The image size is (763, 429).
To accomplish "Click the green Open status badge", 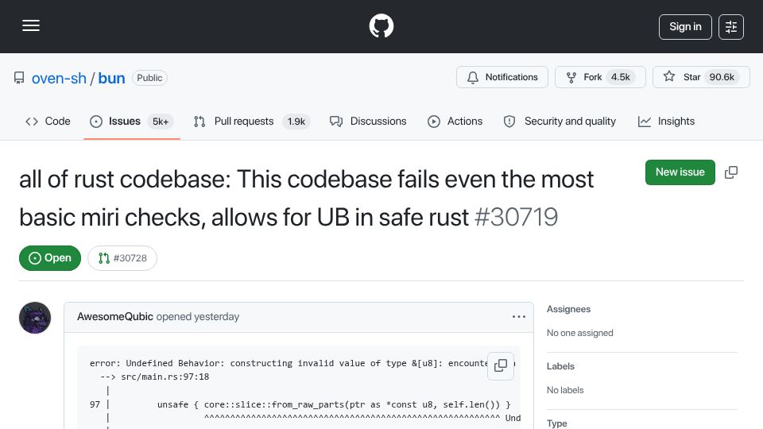I will coord(50,257).
